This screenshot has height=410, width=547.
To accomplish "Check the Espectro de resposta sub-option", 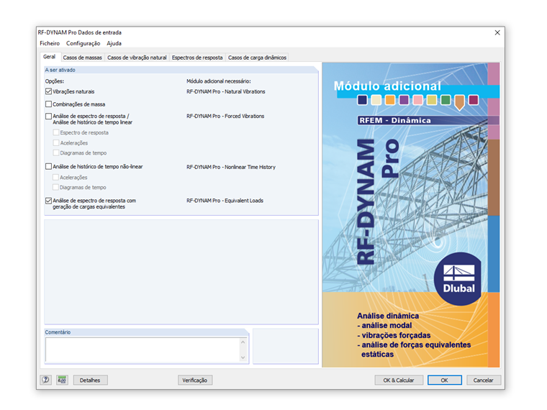I will [x=56, y=132].
